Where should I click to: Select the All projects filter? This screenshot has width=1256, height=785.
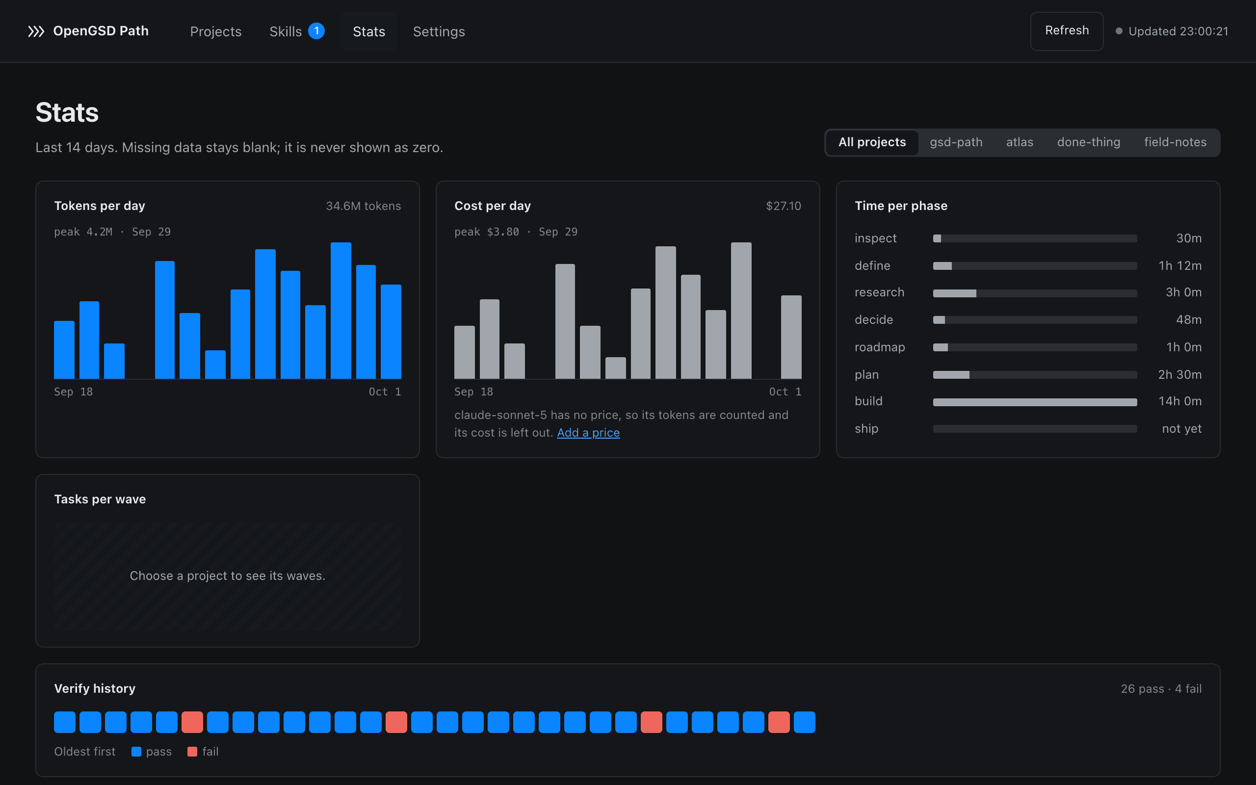tap(872, 142)
